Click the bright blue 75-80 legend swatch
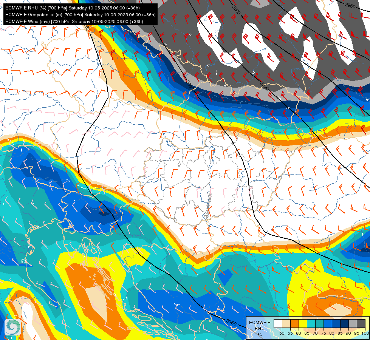 coord(328,323)
